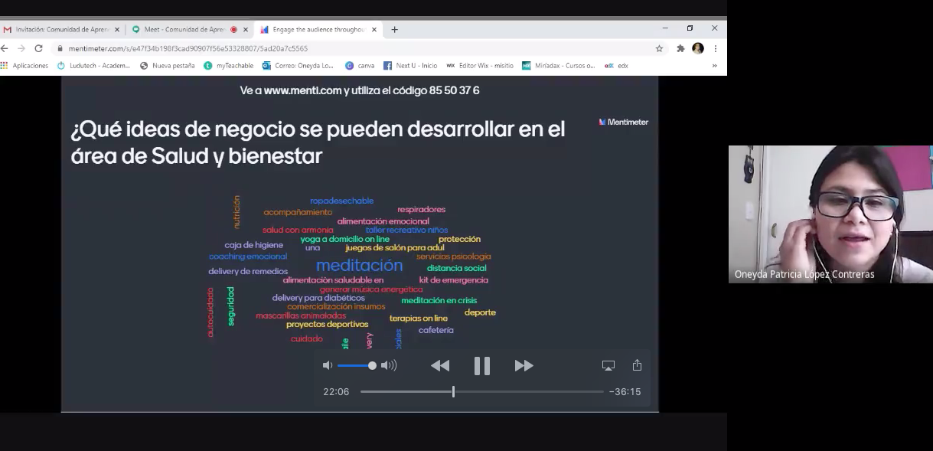Screen dimensions: 933x451
Task: Open the canva bookmark
Action: [x=360, y=66]
